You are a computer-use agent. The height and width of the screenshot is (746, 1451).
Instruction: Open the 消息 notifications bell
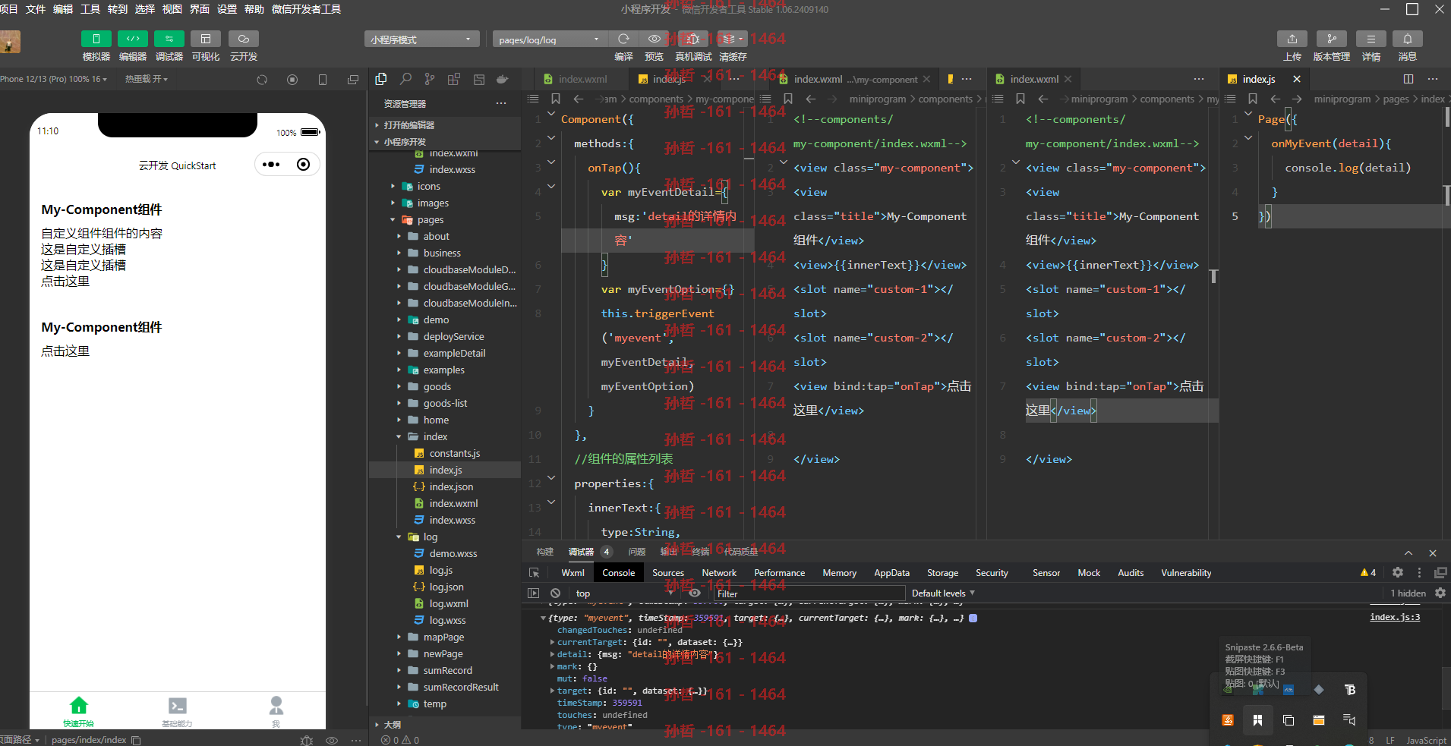[x=1407, y=39]
